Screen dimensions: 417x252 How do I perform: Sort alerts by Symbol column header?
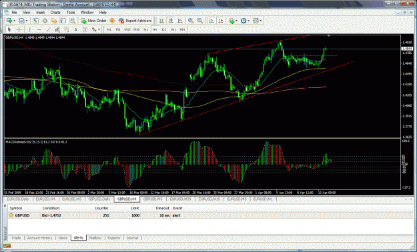tap(16, 208)
